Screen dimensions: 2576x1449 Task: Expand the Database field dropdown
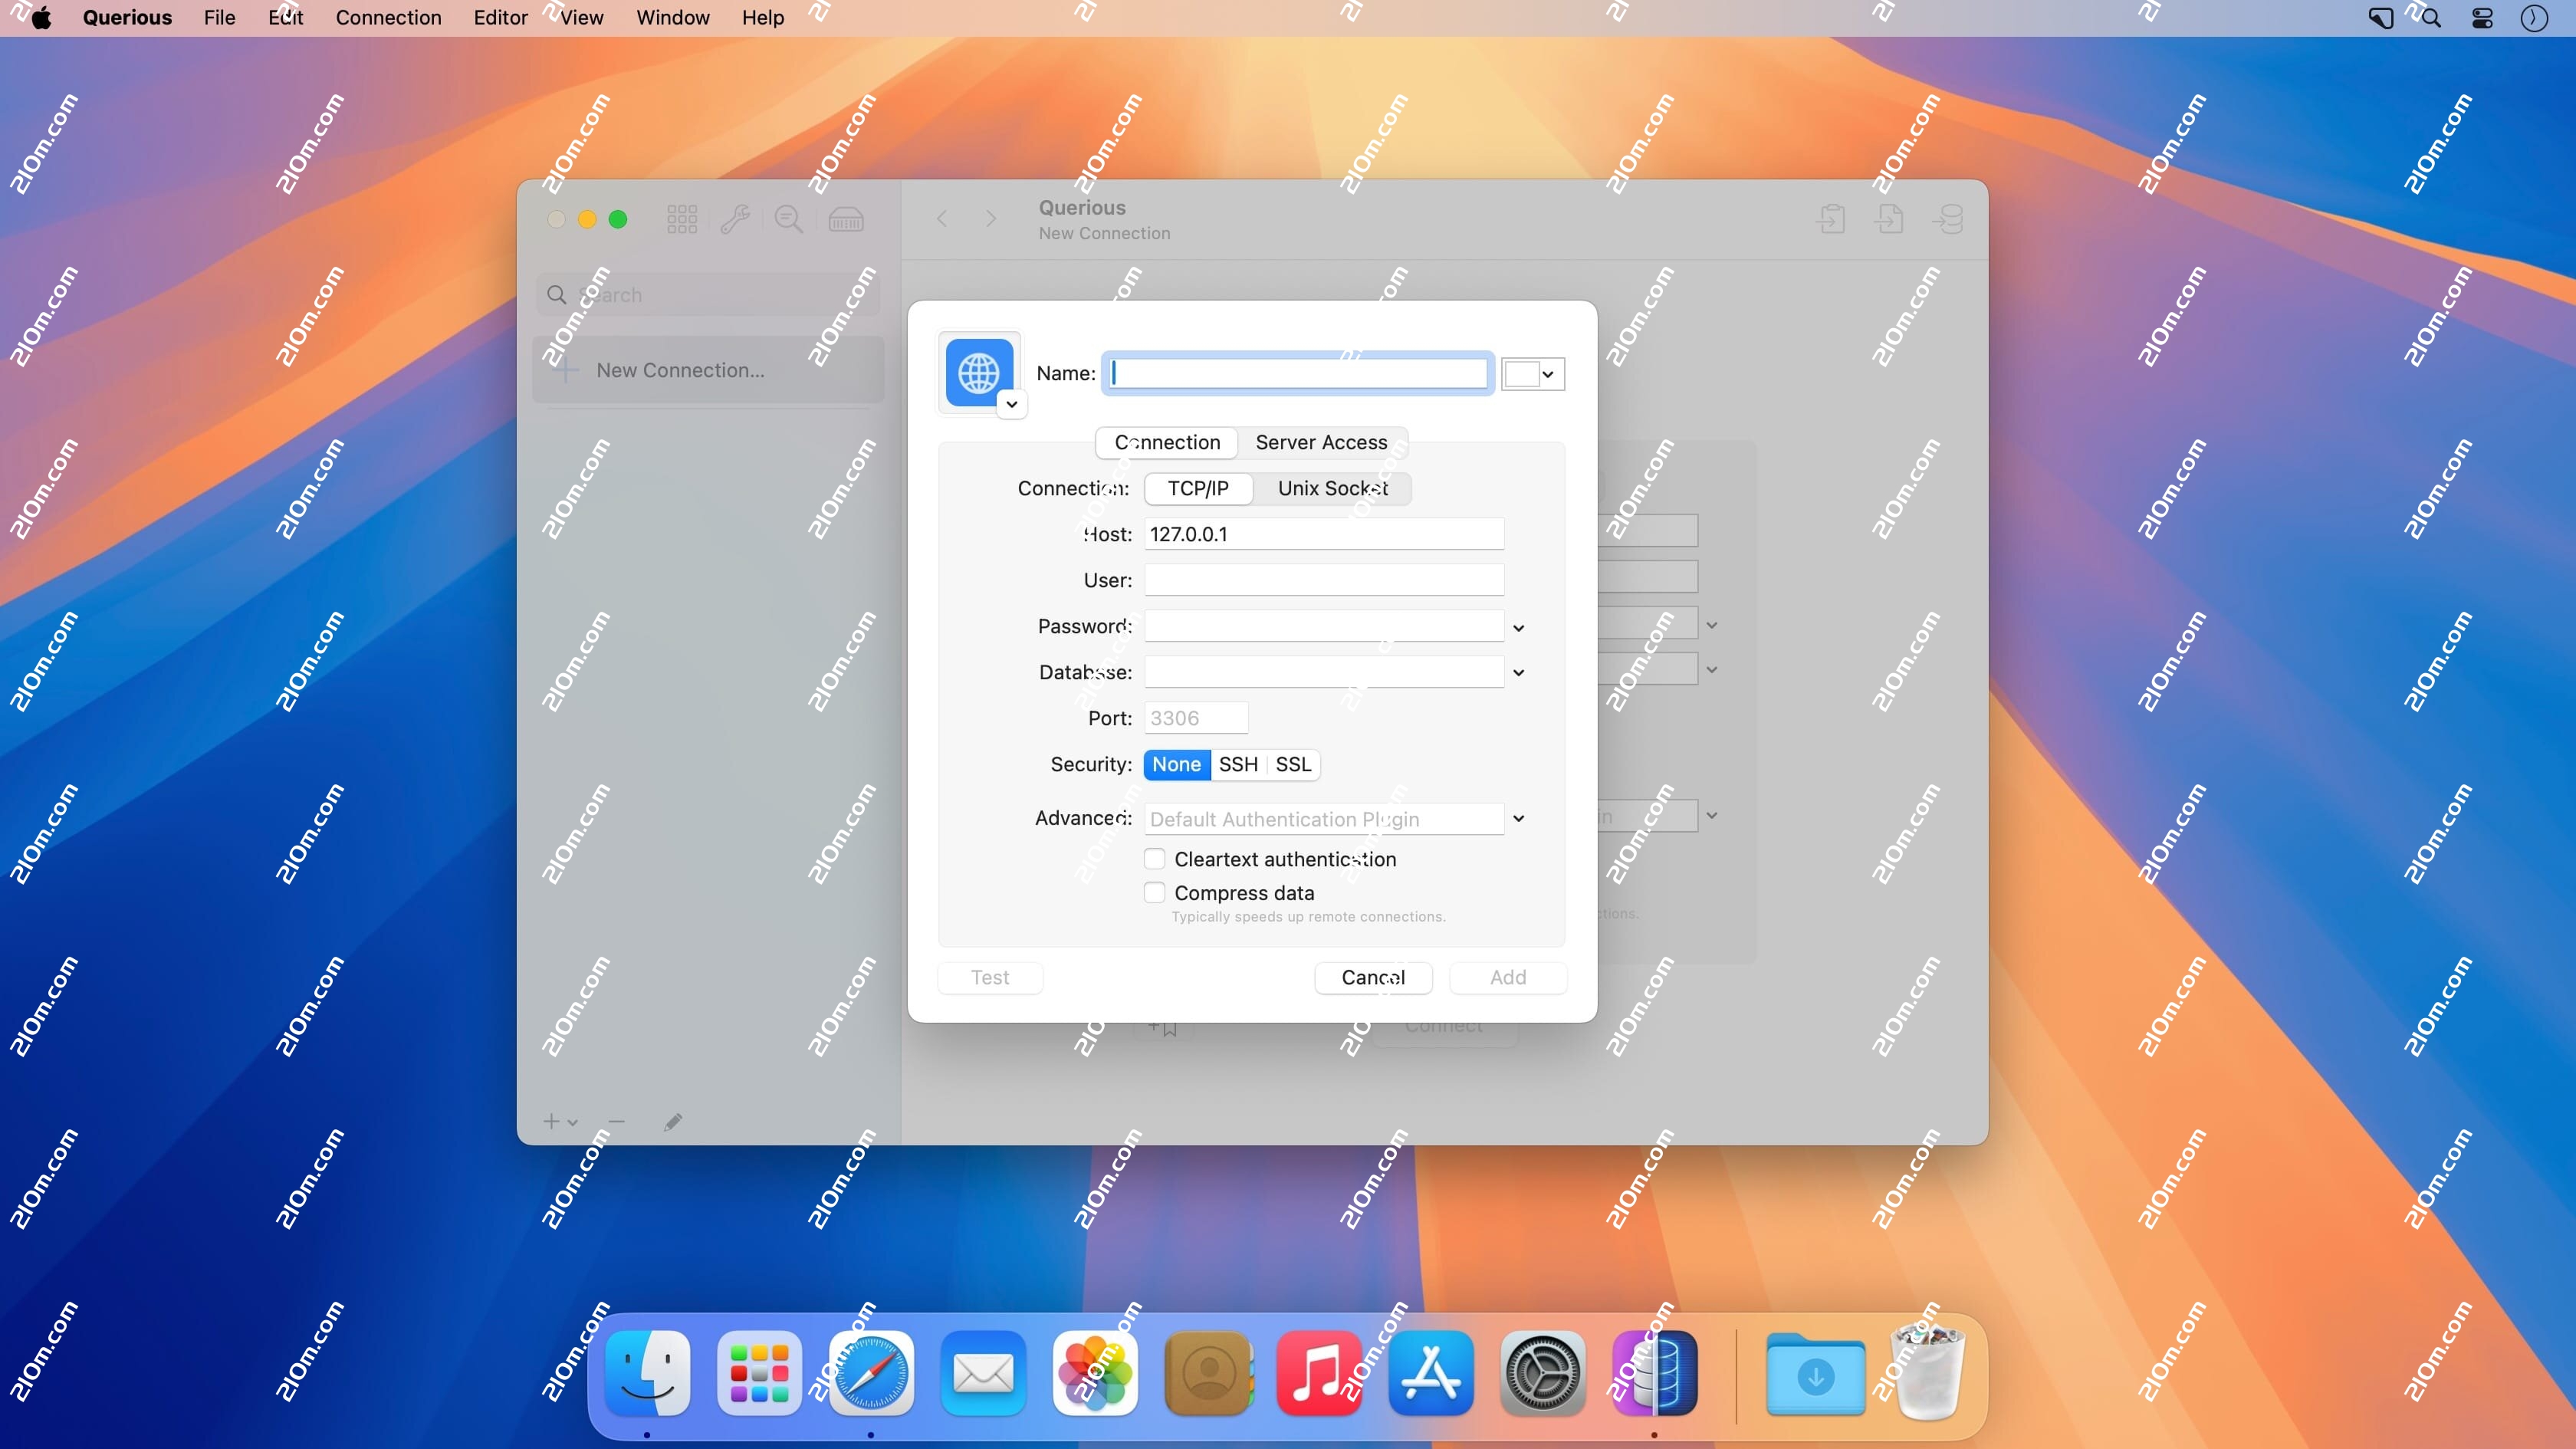[x=1518, y=672]
